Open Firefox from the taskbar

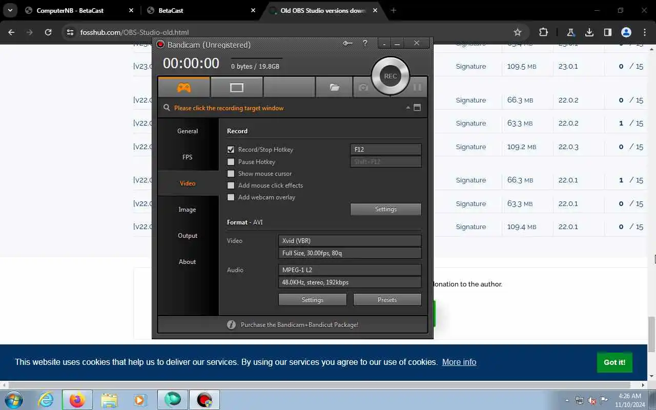tap(77, 400)
